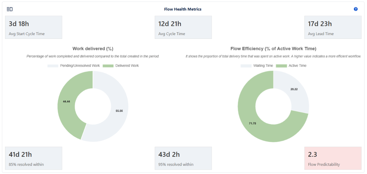Click the Avg Cycle Time card
Screen dimensions: 367x174
[183, 28]
